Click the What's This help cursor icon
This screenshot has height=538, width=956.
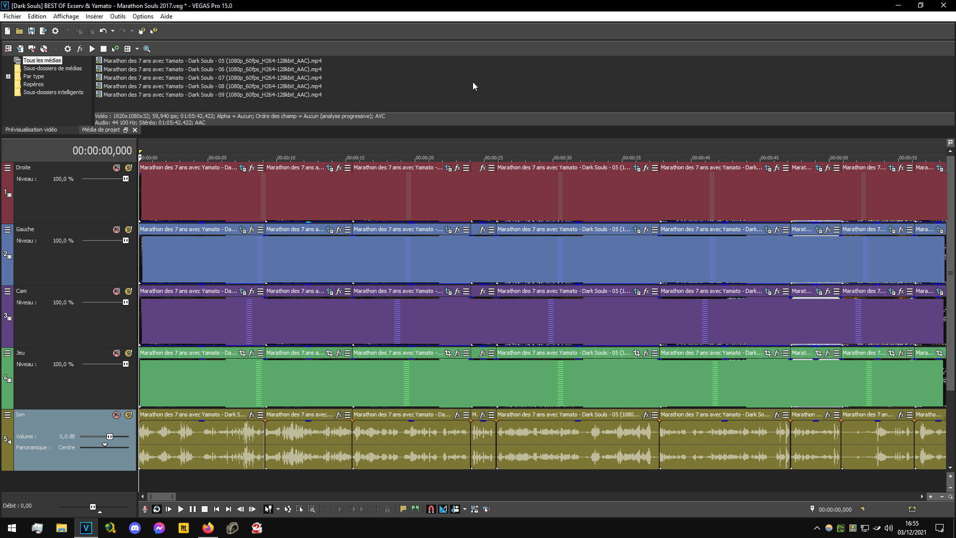[153, 31]
